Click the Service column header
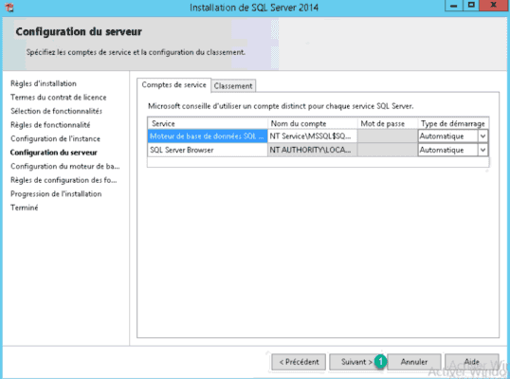 point(208,123)
